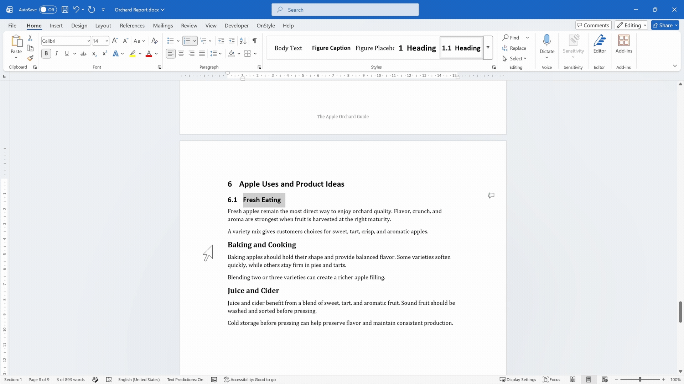The width and height of the screenshot is (684, 384).
Task: Apply yellow text highlight color
Action: click(x=133, y=54)
